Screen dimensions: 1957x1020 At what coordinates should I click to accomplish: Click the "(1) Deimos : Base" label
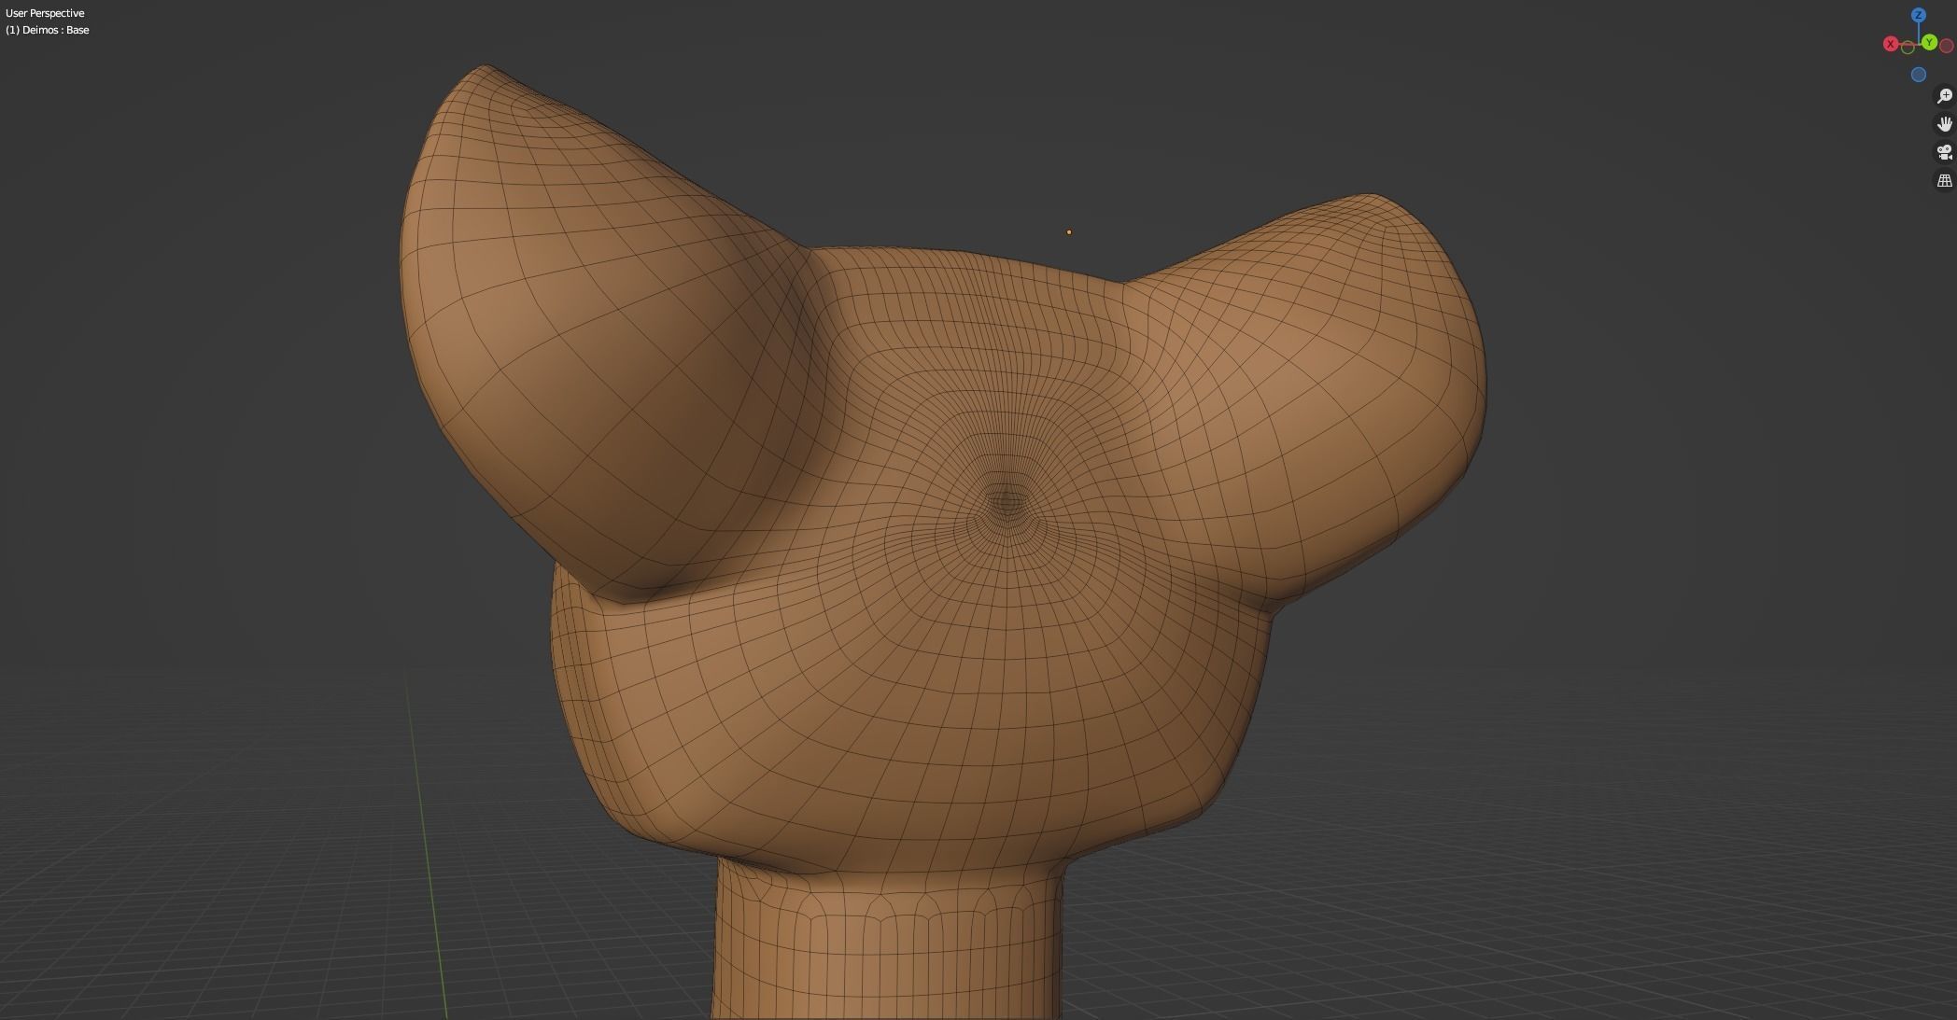pos(48,30)
